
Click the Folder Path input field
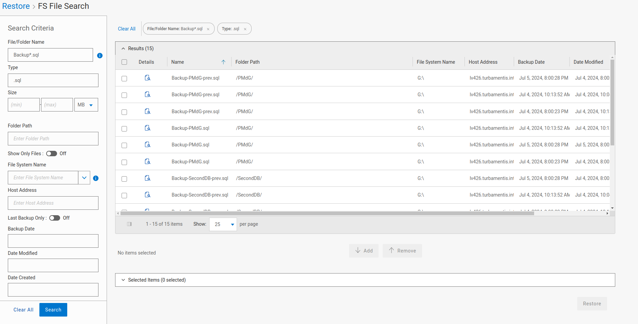coord(53,139)
